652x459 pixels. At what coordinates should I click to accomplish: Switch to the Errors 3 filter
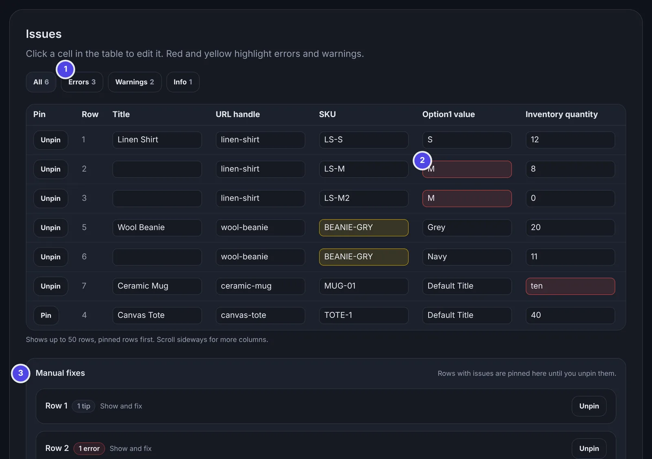[82, 82]
